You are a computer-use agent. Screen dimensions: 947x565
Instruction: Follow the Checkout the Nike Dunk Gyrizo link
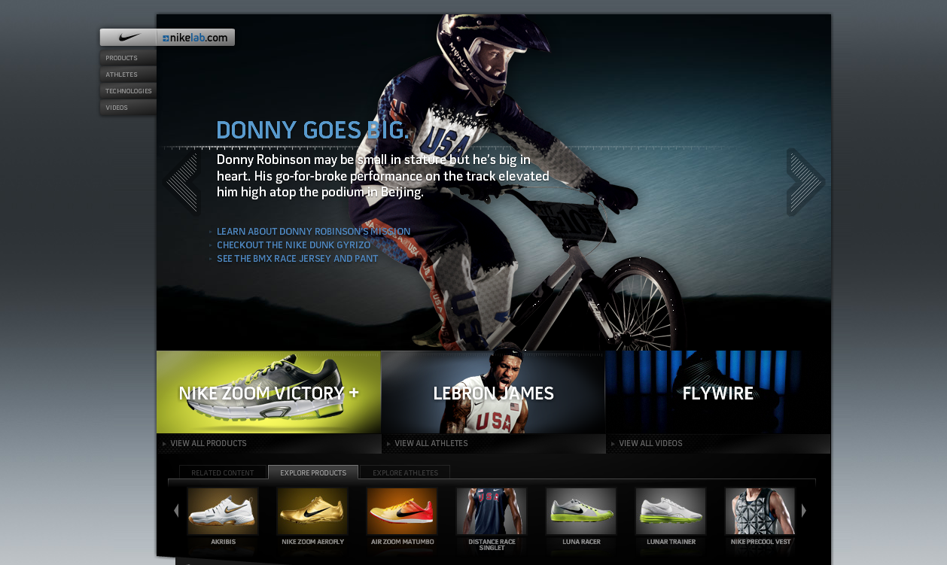[294, 245]
